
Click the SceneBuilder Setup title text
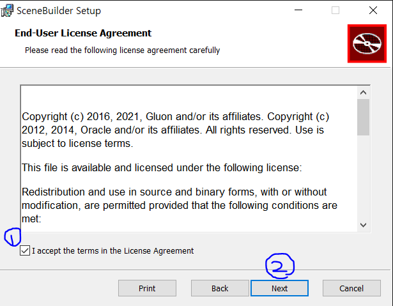(x=59, y=11)
